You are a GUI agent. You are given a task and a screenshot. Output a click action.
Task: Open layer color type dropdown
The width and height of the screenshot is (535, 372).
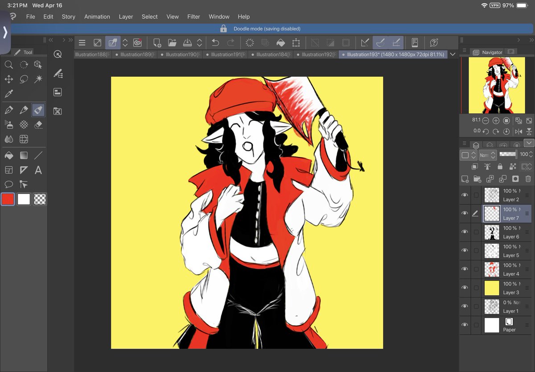tap(469, 155)
